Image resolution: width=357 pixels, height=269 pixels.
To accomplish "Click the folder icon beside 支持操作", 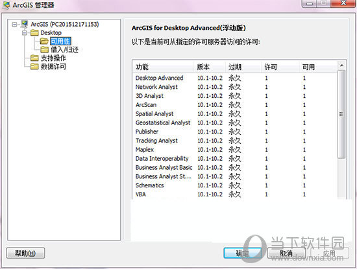I will 34,58.
